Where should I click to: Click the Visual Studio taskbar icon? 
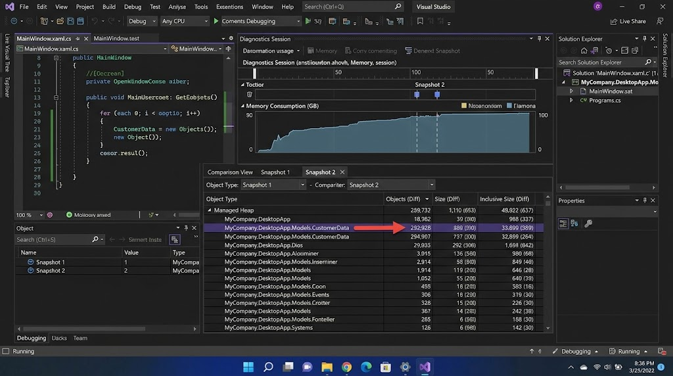coord(425,367)
